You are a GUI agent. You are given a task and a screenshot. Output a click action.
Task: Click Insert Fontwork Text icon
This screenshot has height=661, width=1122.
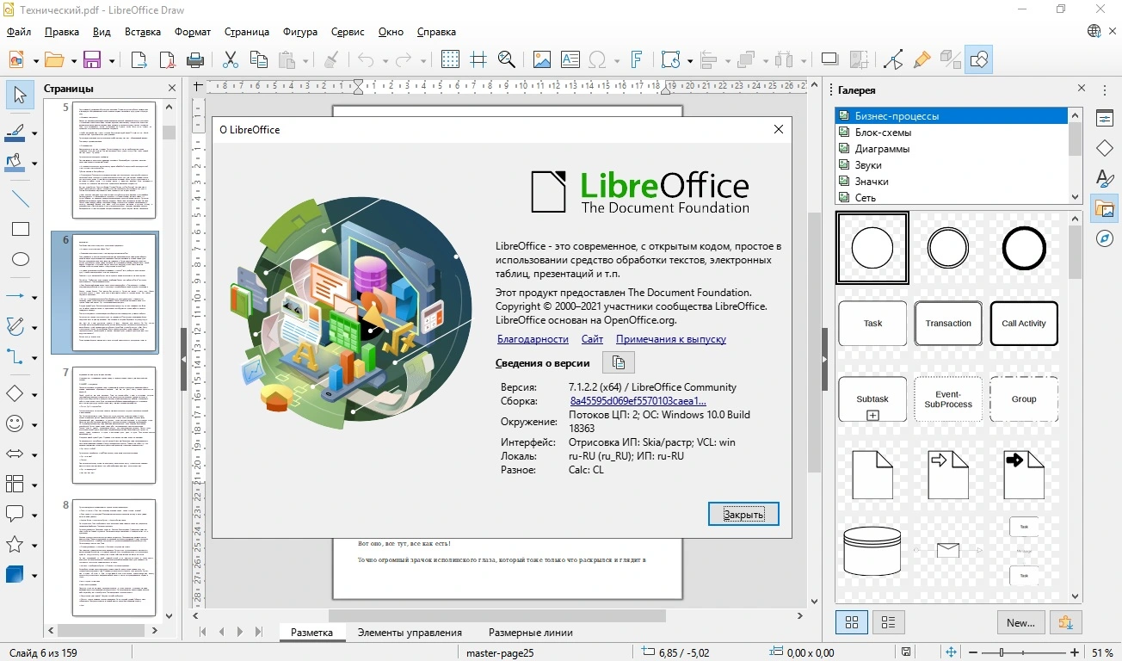[x=636, y=59]
